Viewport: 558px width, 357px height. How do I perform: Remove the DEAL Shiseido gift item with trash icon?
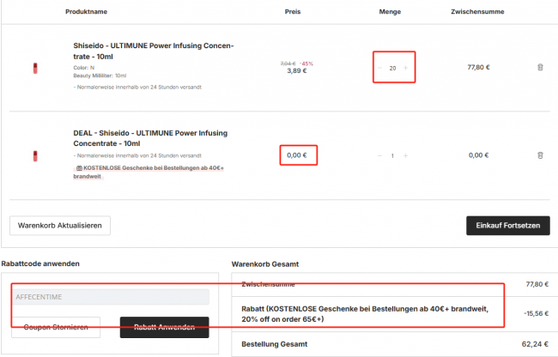(x=540, y=155)
